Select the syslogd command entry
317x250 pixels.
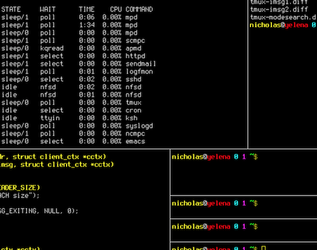pyautogui.click(x=139, y=126)
